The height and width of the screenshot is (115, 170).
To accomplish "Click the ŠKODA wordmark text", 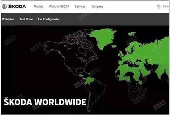I will pyautogui.click(x=17, y=7).
